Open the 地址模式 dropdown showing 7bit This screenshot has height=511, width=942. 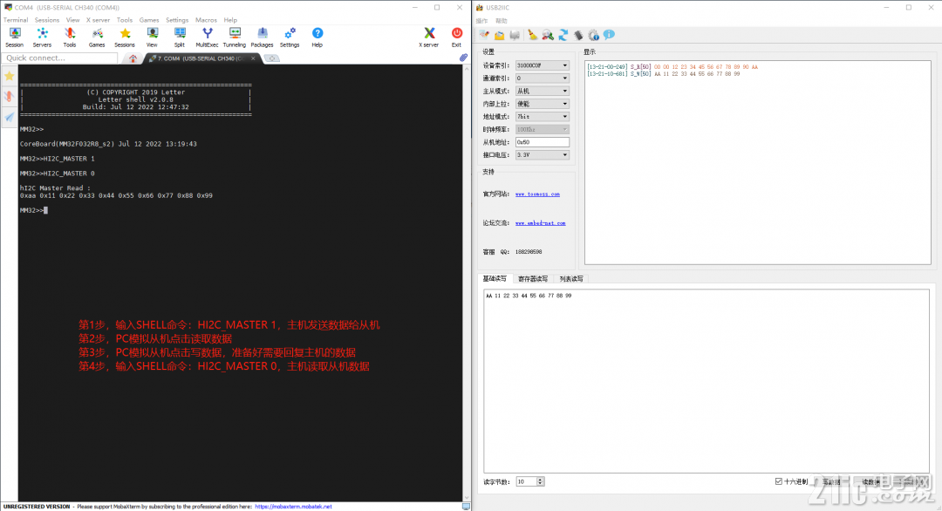pyautogui.click(x=542, y=117)
